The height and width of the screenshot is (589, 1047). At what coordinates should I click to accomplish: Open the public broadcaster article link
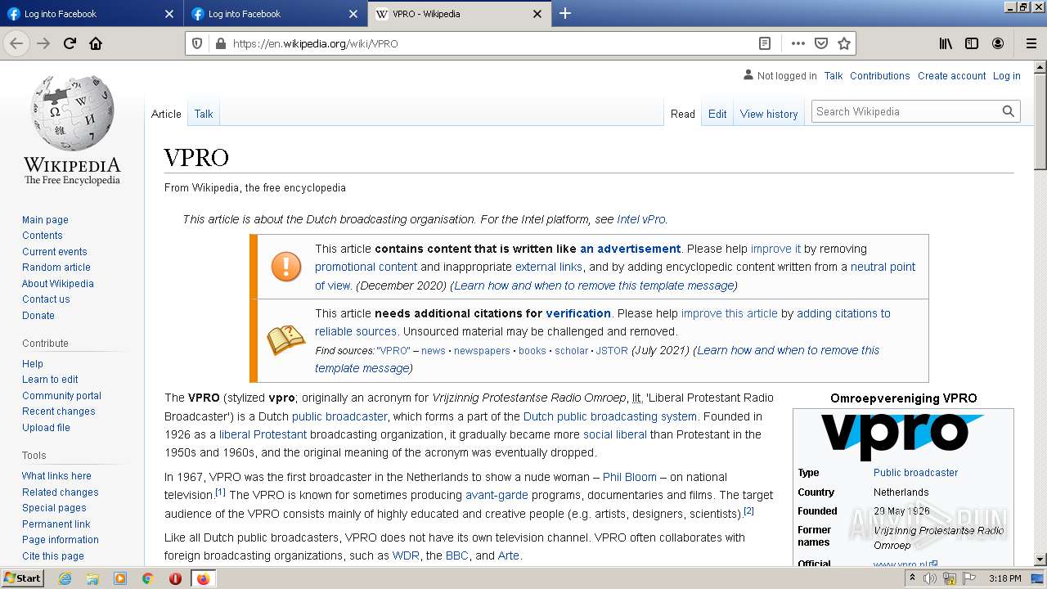(x=339, y=416)
